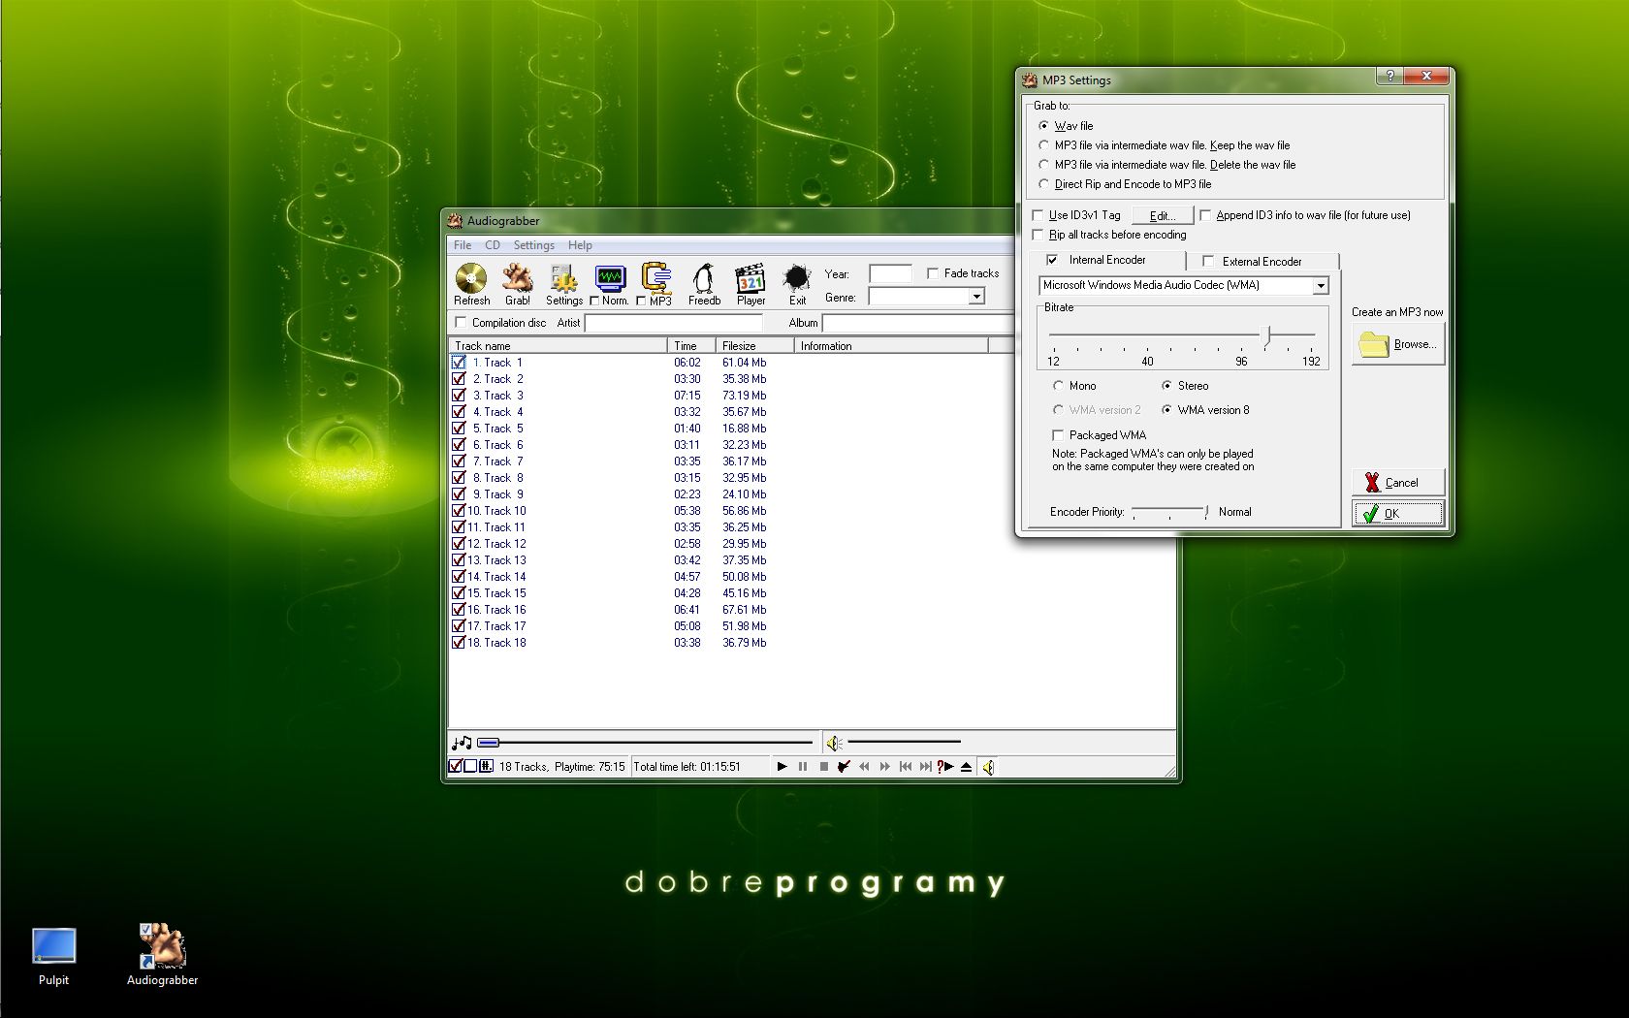Select the WMA version 8 radio button

pos(1166,410)
